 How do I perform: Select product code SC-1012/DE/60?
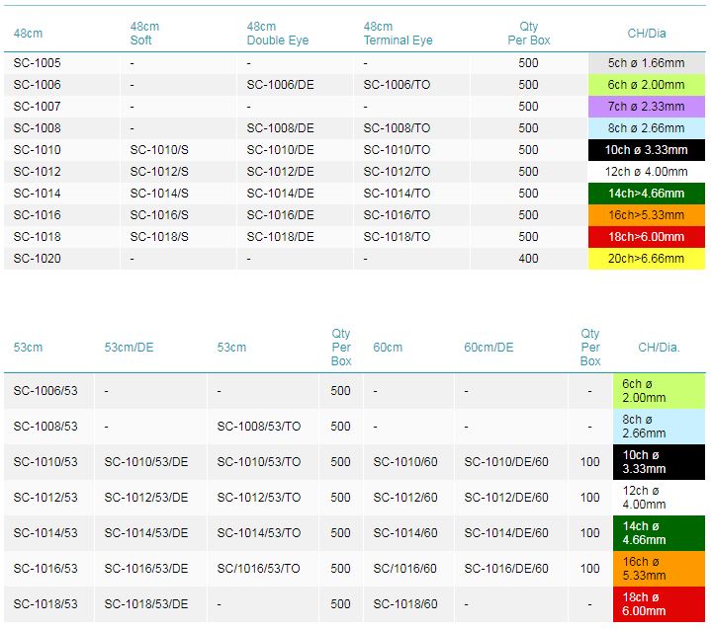[x=506, y=498]
